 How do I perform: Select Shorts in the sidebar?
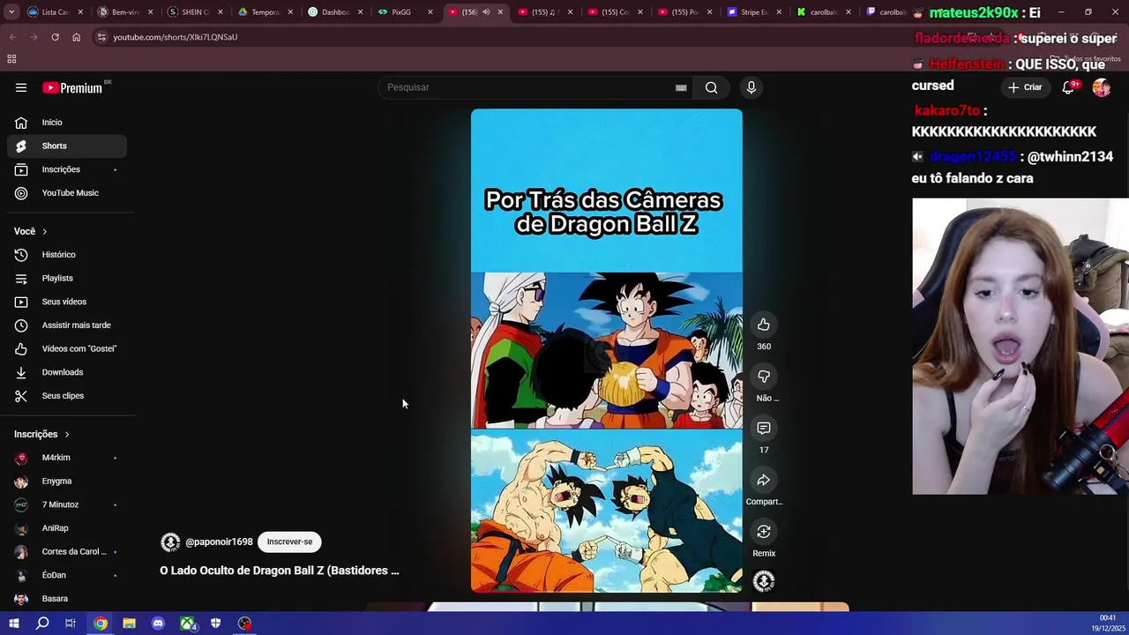(x=67, y=146)
